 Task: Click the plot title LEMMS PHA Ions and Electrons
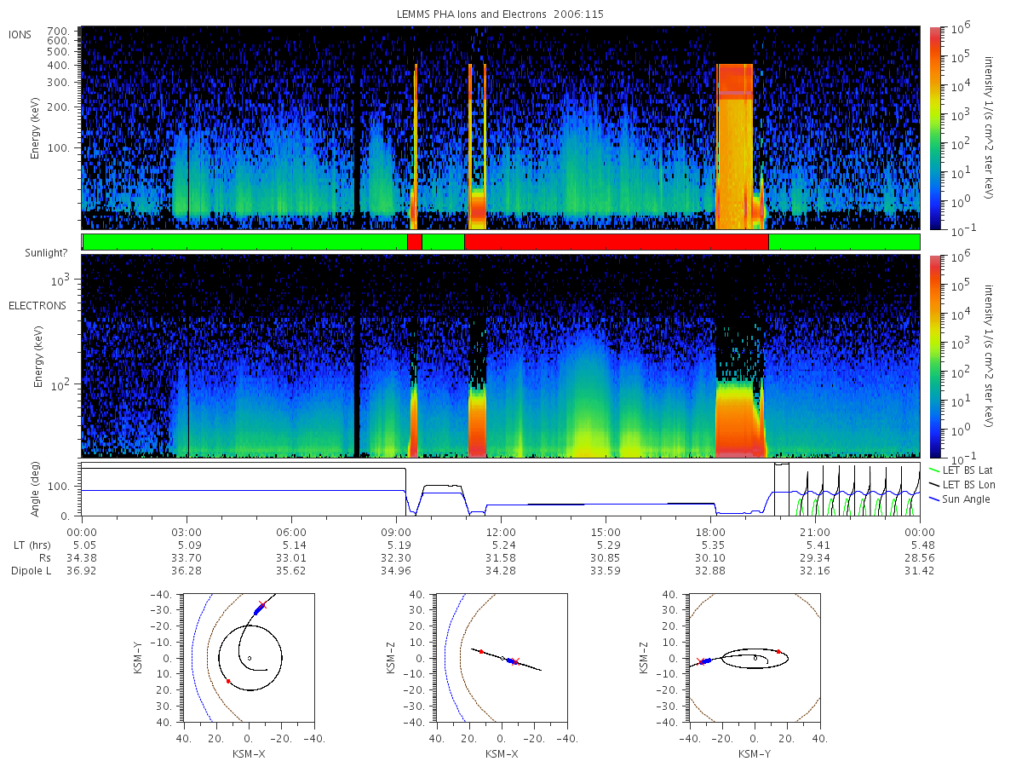(x=473, y=16)
